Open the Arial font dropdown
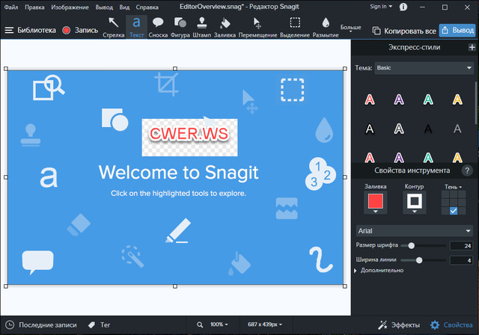Viewport: 479px width, 335px height. point(415,231)
